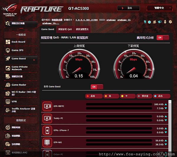Open the 網路地圖 globe icon

[8, 127]
